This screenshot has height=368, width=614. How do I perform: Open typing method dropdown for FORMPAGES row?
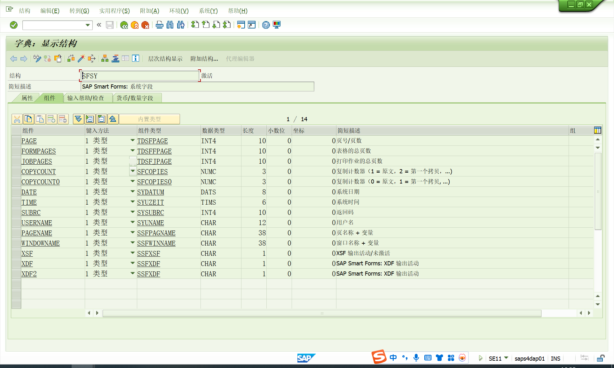coord(132,151)
